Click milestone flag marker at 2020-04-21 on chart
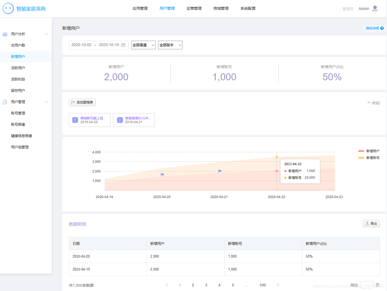This screenshot has height=291, width=387. click(220, 171)
